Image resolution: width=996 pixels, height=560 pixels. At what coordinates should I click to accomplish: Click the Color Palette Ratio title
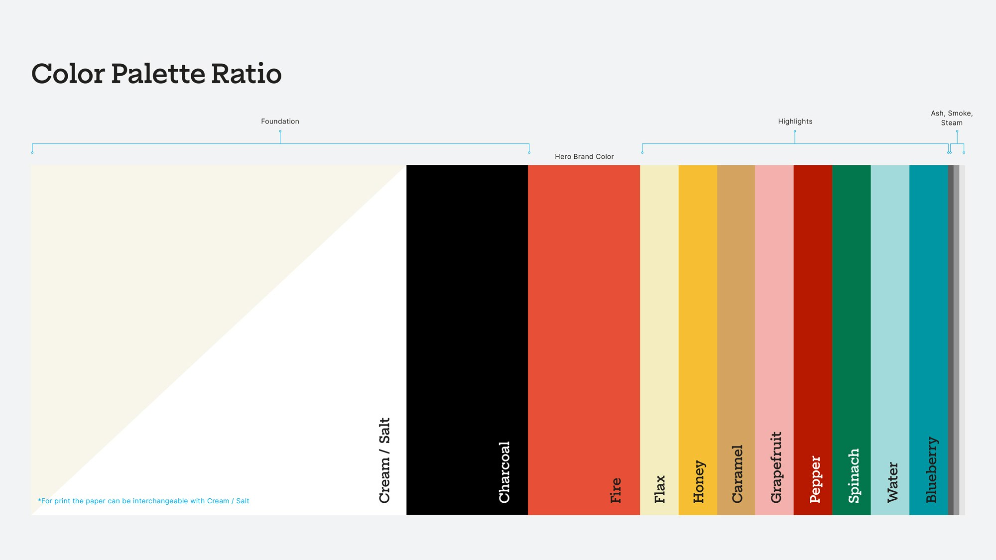(156, 74)
